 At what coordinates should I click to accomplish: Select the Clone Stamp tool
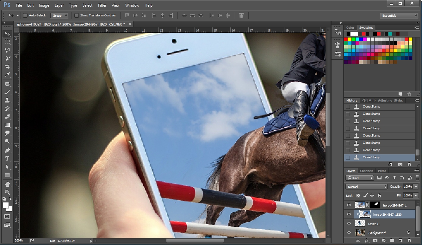point(7,100)
